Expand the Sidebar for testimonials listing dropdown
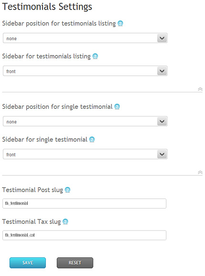 pos(85,71)
